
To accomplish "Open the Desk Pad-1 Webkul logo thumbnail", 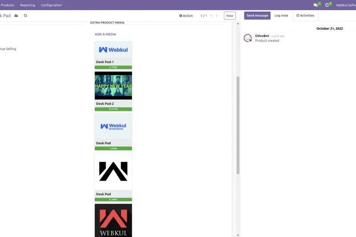I will (x=113, y=50).
